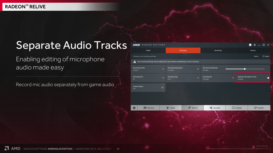Open the Radeon Settings home screen icon
The image size is (273, 153).
134,108
